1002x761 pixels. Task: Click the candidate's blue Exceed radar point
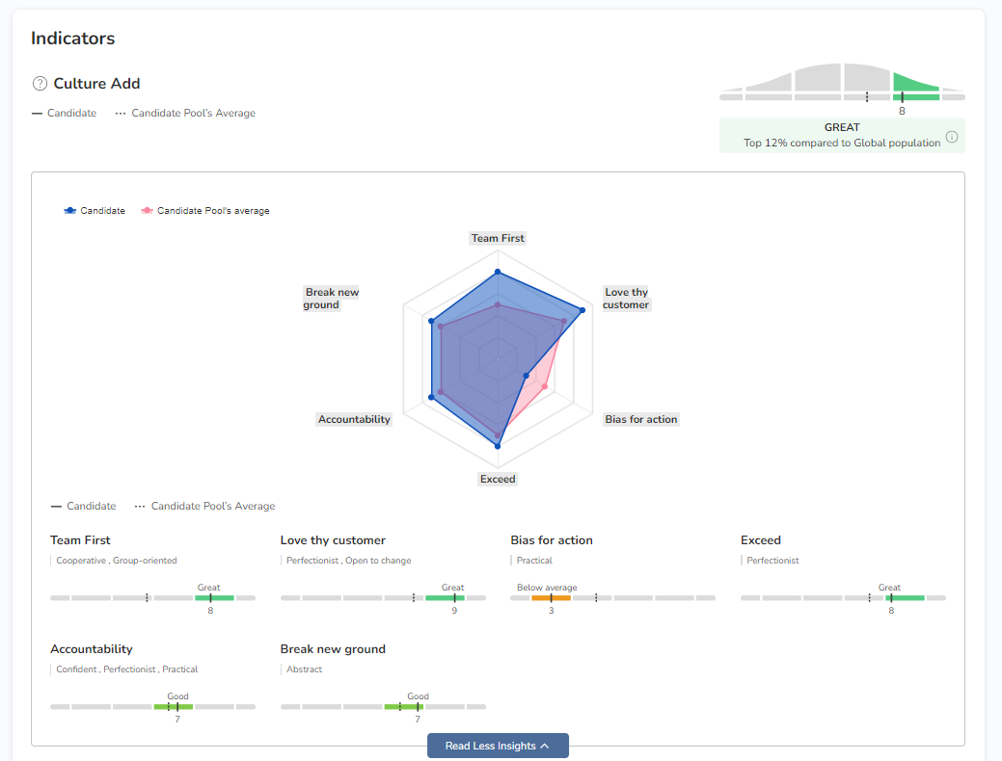pos(498,446)
